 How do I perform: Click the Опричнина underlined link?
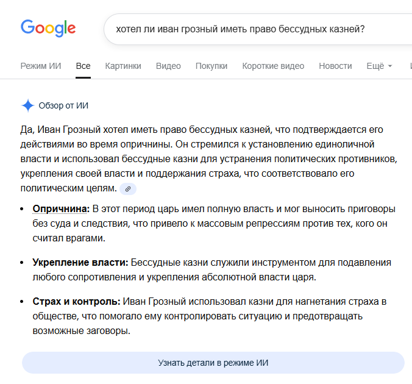61,209
